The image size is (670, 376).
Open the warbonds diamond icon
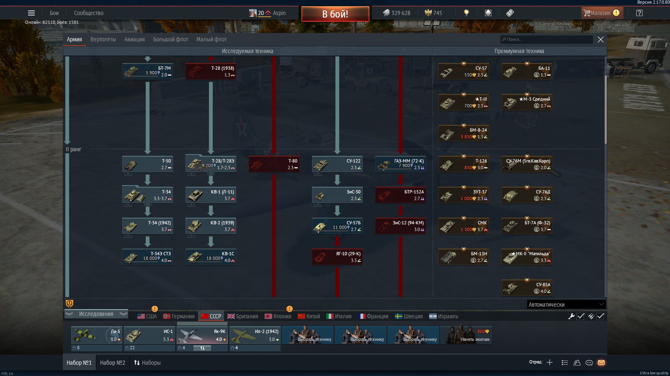pos(488,13)
